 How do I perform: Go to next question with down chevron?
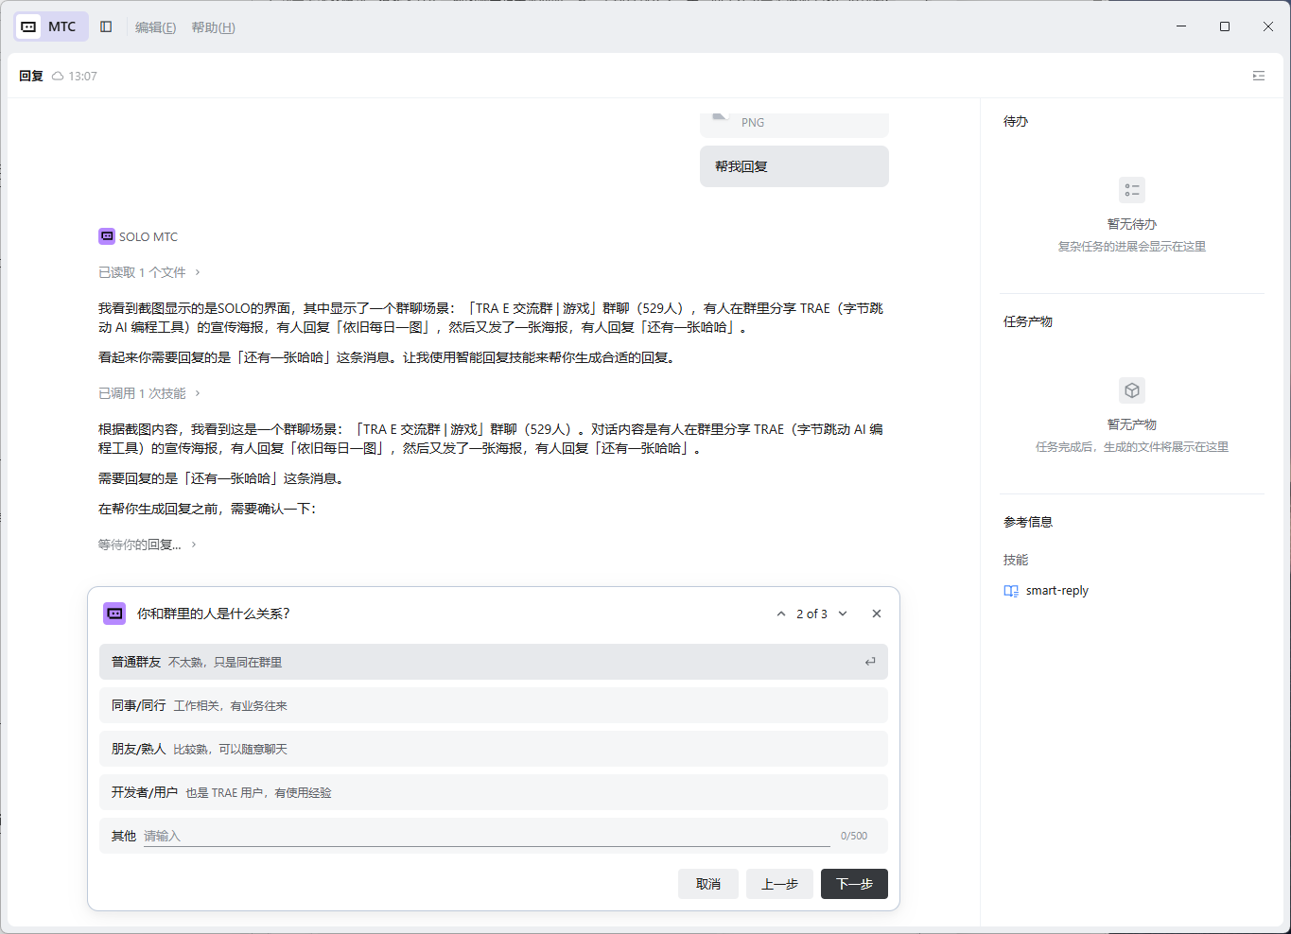coord(843,614)
